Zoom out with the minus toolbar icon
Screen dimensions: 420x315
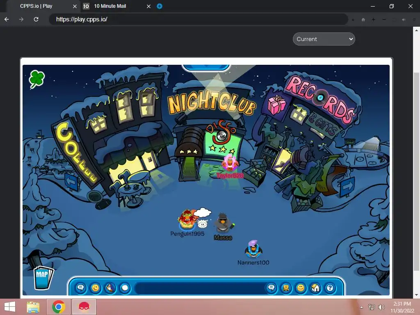[384, 20]
